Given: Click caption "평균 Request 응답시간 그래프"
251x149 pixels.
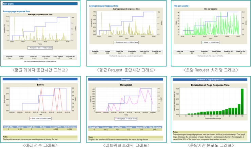Looking at the screenshot, I should pyautogui.click(x=126, y=70).
